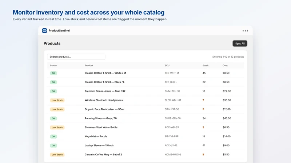Click the OK badge for Black / L T-Shirt
The height and width of the screenshot is (163, 291).
pyautogui.click(x=53, y=82)
